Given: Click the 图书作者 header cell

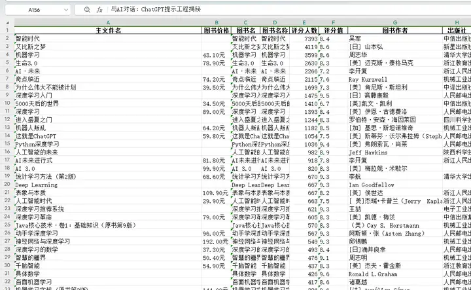Looking at the screenshot, I should coord(395,30).
